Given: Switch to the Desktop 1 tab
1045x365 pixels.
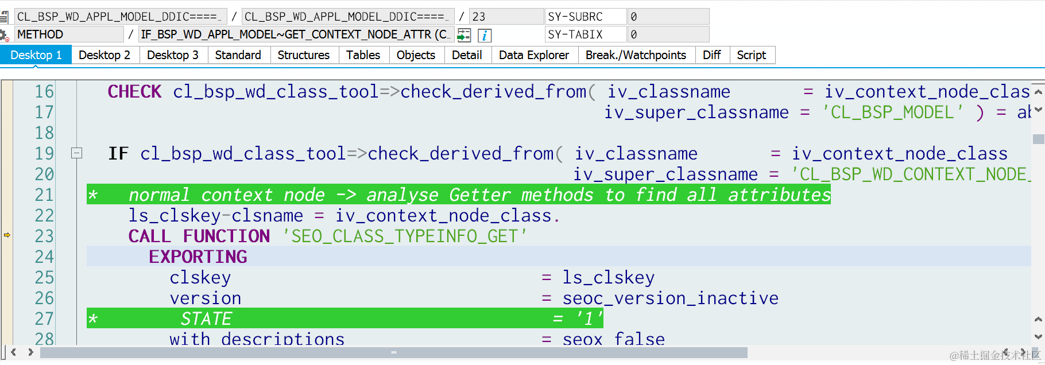Looking at the screenshot, I should pyautogui.click(x=36, y=55).
